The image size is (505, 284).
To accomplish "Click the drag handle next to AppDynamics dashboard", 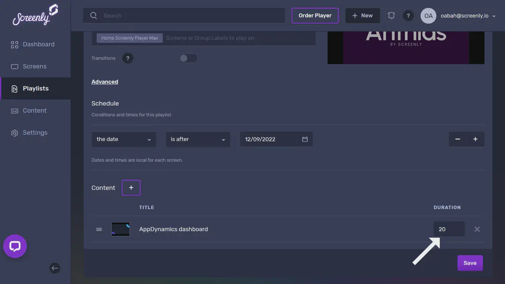I will pos(99,229).
